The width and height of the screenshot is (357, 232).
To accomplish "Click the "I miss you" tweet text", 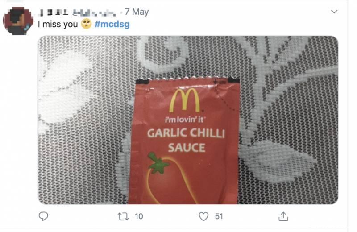I will [58, 24].
